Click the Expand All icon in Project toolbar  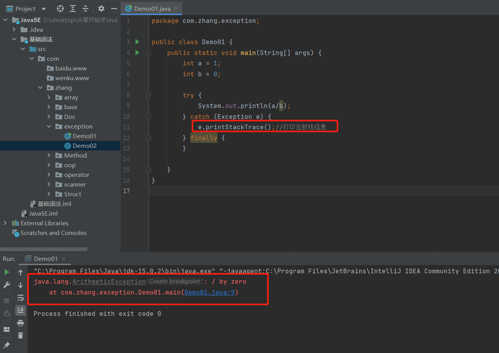click(73, 9)
